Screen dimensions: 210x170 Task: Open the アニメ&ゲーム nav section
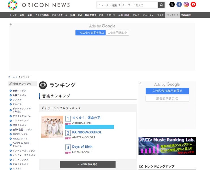pyautogui.click(x=60, y=15)
